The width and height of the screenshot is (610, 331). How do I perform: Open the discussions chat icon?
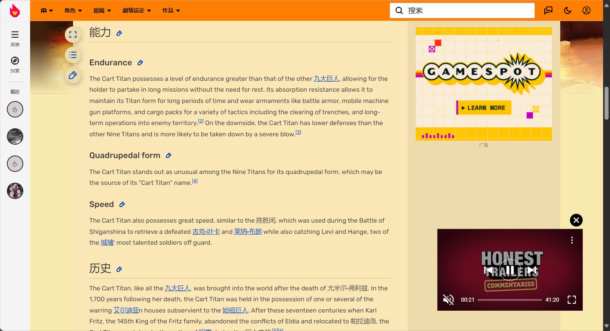(548, 11)
